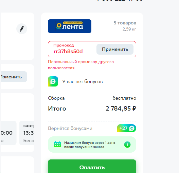Click the pencil edit icon
This screenshot has height=173, width=179.
click(x=22, y=29)
